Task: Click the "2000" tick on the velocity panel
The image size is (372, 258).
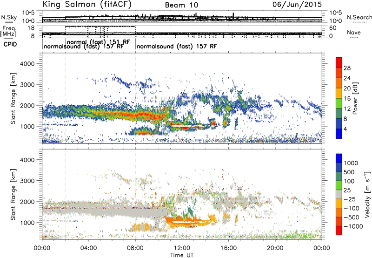Action: click(x=27, y=202)
